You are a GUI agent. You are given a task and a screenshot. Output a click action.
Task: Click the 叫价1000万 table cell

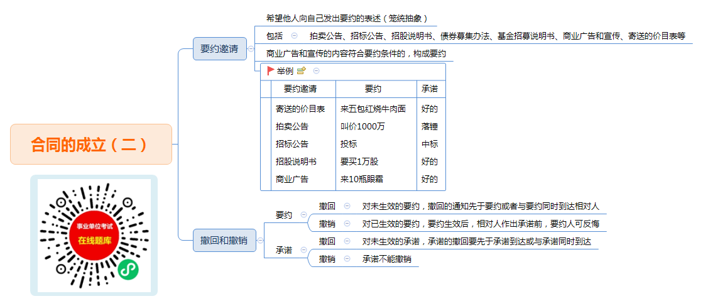[x=362, y=126]
